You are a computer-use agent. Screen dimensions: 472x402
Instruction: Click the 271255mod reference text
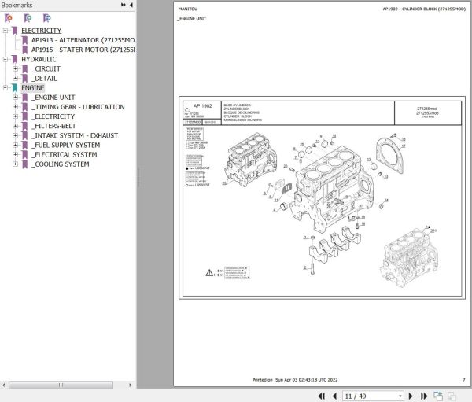(x=427, y=109)
